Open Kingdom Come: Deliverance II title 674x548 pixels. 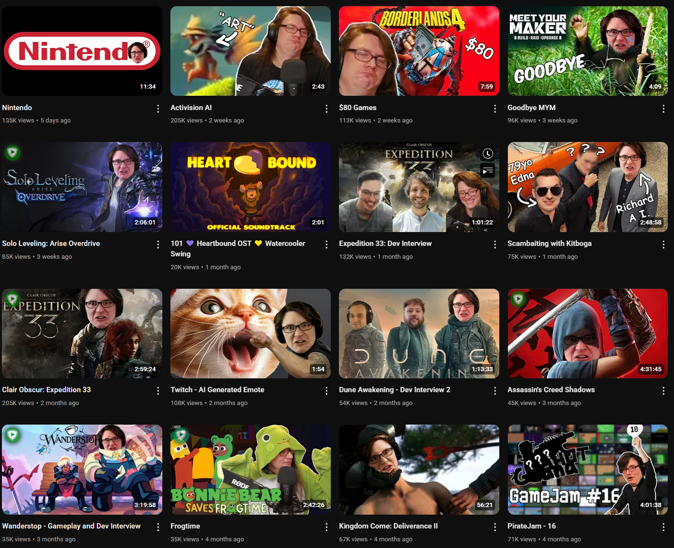point(388,526)
